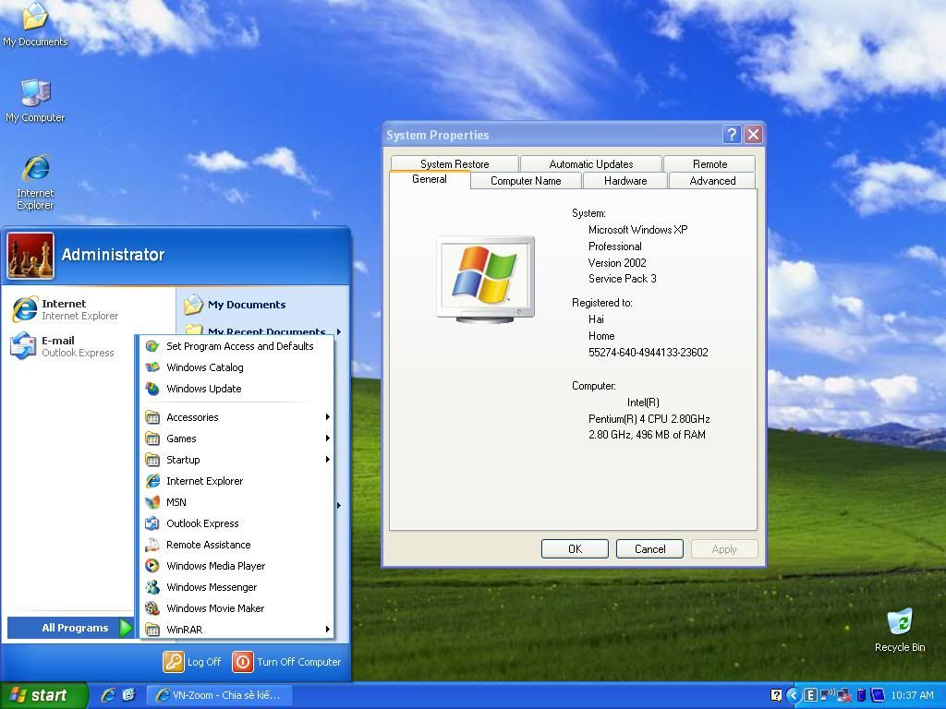Expand the Startup program group

click(237, 460)
